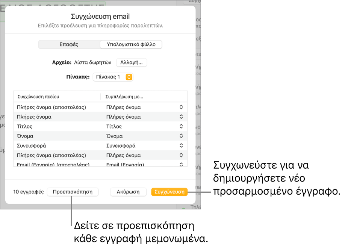
Task: Select the Συνεισφορά merge field row
Action: (x=100, y=146)
